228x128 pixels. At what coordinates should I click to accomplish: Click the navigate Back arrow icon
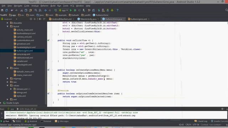tap(46, 10)
